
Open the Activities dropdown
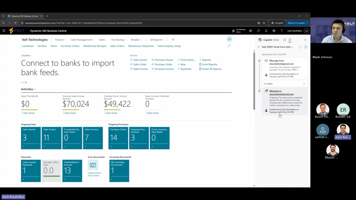(x=28, y=89)
